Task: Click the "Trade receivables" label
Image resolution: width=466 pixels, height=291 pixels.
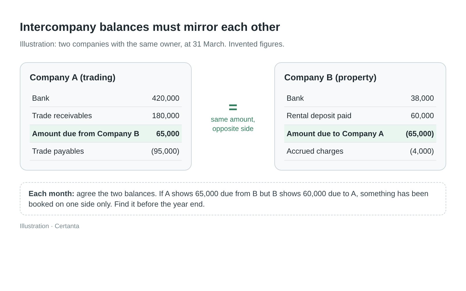Action: pos(62,116)
